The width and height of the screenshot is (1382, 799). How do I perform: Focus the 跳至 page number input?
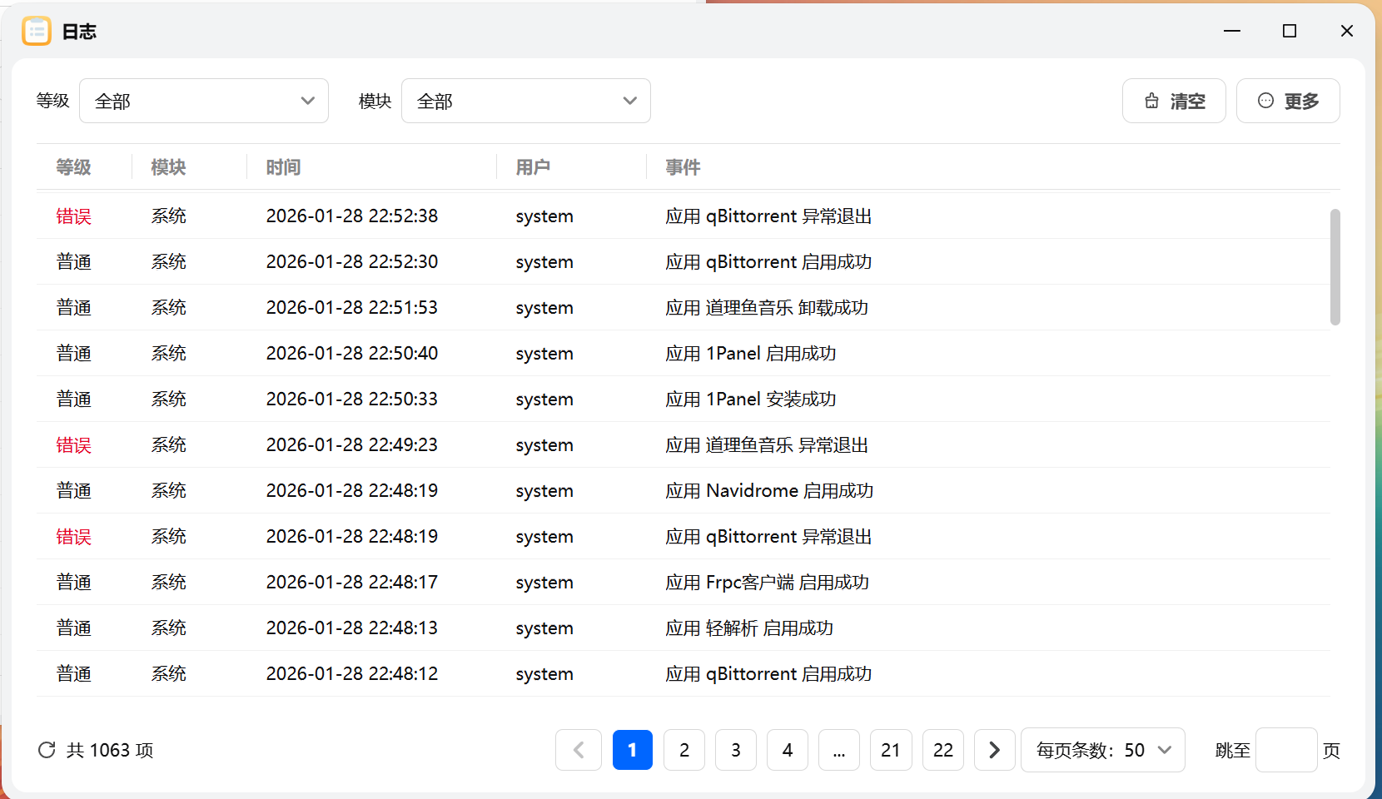[1286, 750]
